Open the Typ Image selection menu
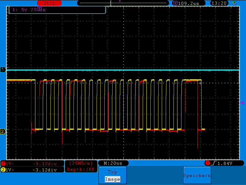The height and width of the screenshot is (185, 246). 113,175
